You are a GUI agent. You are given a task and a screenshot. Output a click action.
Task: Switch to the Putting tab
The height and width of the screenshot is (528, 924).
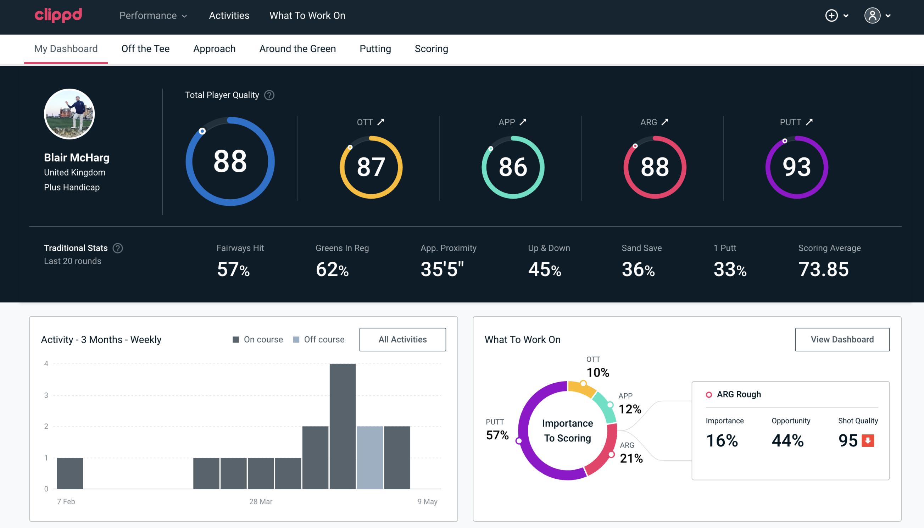[375, 48]
